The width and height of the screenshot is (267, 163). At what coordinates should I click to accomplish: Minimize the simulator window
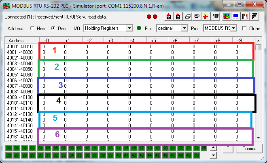[x=228, y=4]
